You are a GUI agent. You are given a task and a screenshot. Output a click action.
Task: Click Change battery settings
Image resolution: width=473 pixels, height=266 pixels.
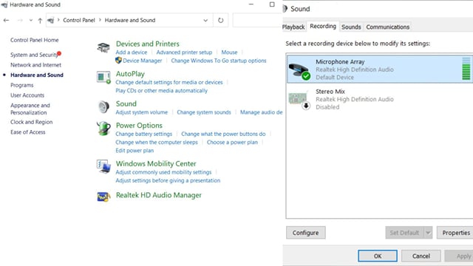(x=143, y=134)
